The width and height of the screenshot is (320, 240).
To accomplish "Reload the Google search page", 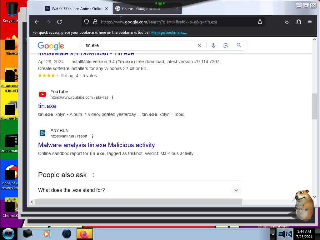I will click(x=59, y=22).
